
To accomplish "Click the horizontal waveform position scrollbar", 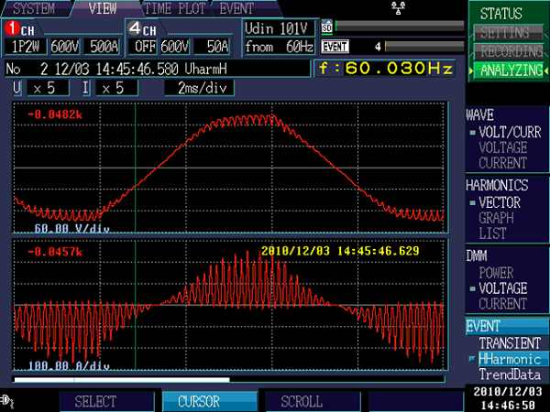I will (121, 377).
